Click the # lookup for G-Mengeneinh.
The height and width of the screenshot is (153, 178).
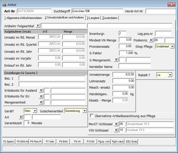point(116,60)
